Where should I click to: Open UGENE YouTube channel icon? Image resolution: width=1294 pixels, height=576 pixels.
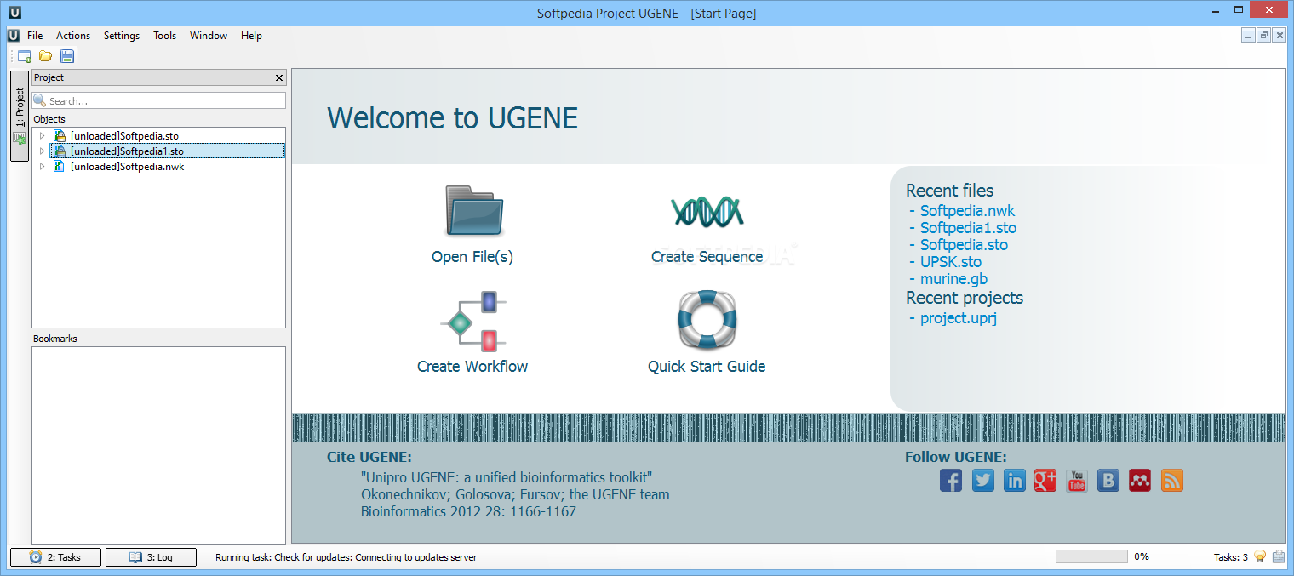coord(1077,481)
